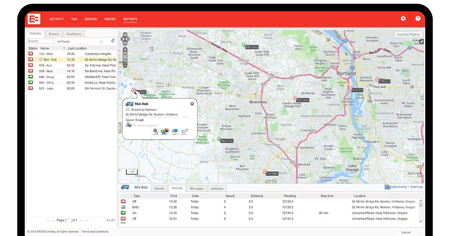450x236 pixels.
Task: Select the 942-Chris marker on the map
Action: coord(219,139)
